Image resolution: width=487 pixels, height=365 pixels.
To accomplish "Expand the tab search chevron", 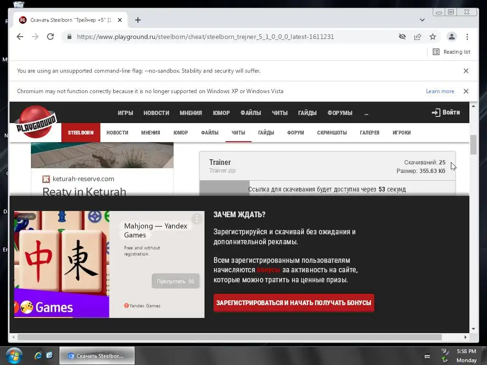I will point(422,20).
